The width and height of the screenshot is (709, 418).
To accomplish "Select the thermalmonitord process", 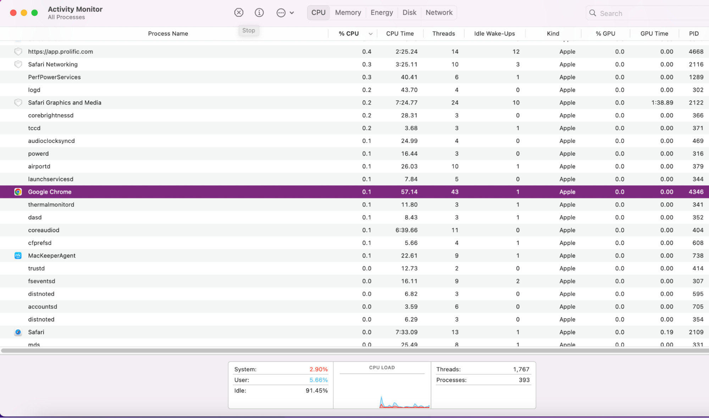I will pyautogui.click(x=354, y=205).
